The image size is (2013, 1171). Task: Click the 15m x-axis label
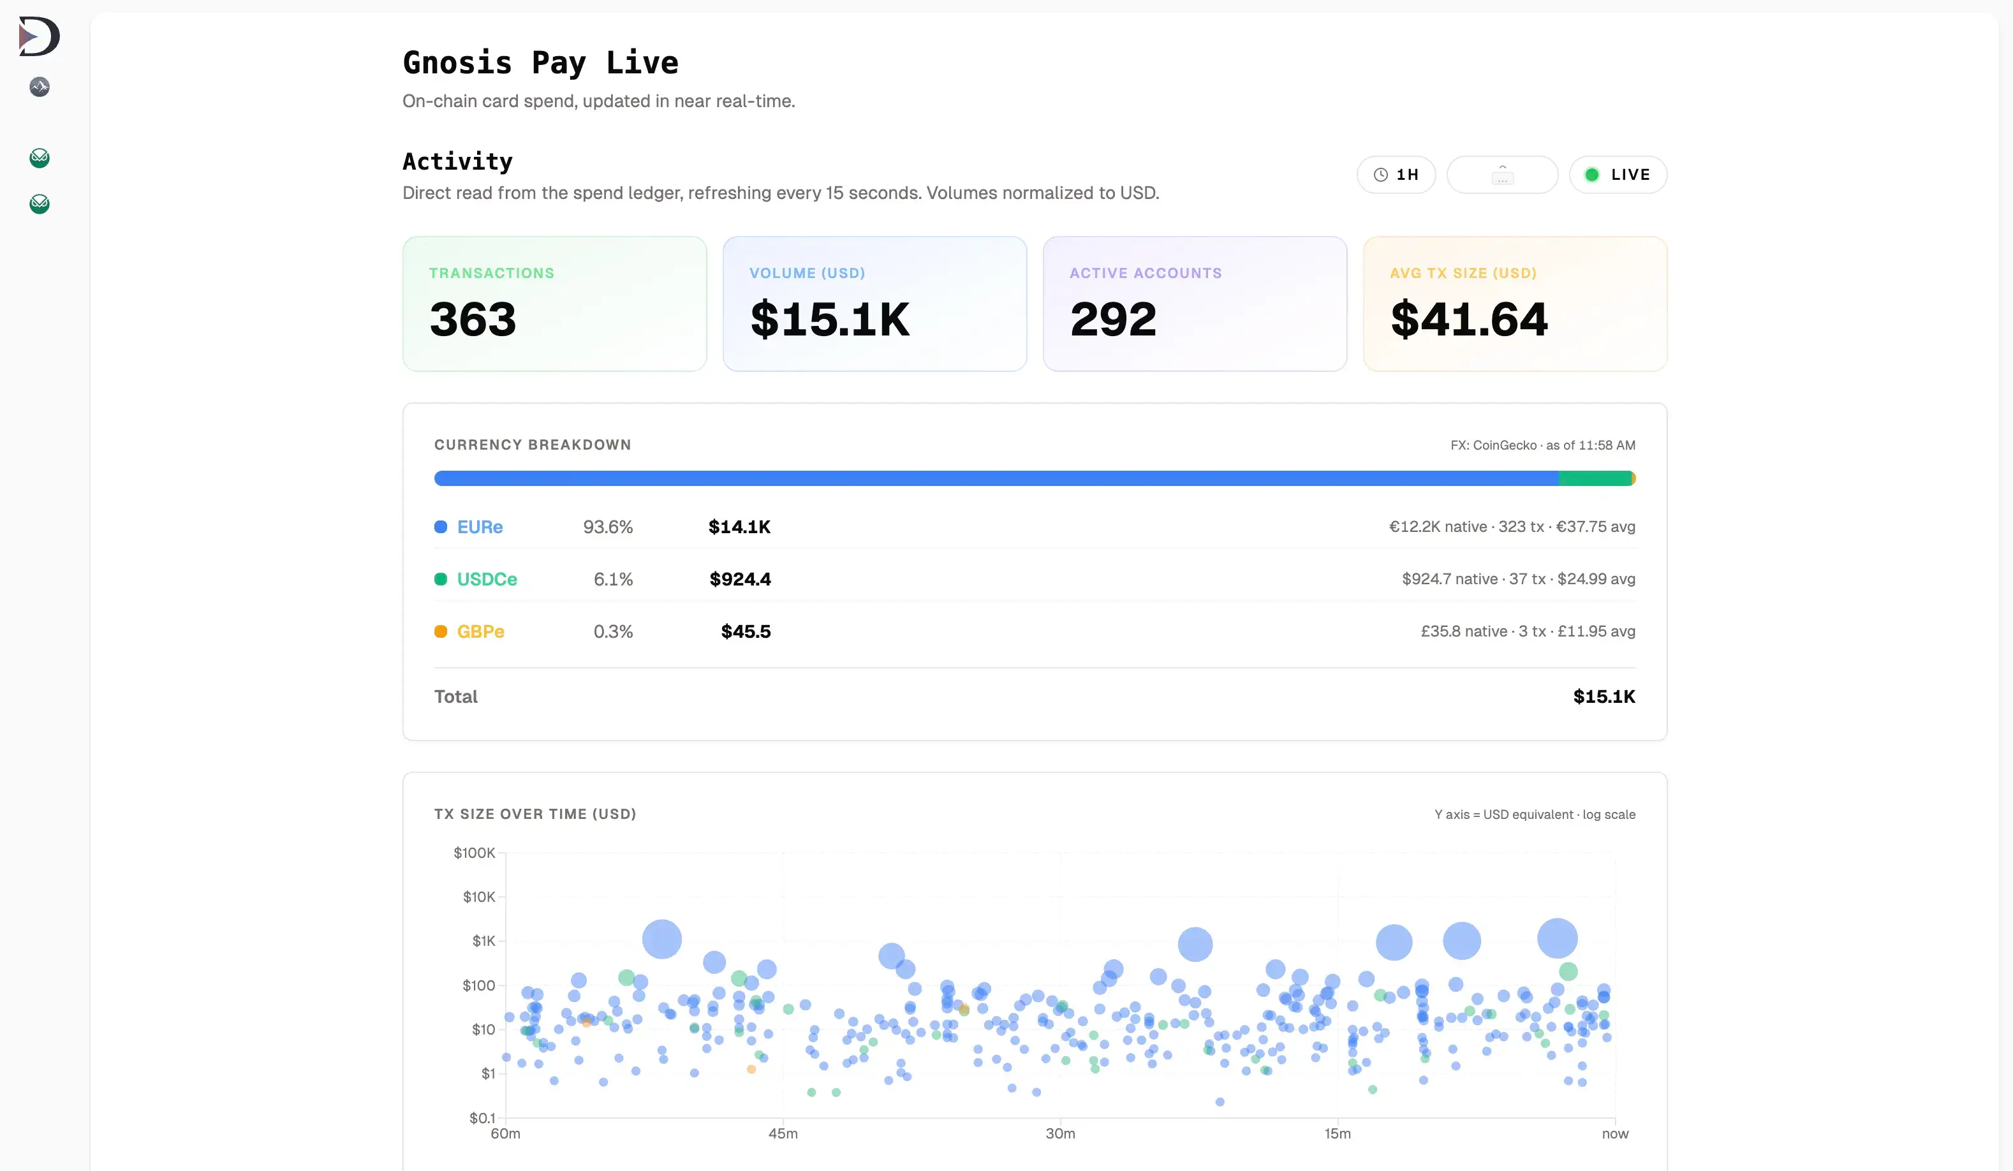1338,1134
